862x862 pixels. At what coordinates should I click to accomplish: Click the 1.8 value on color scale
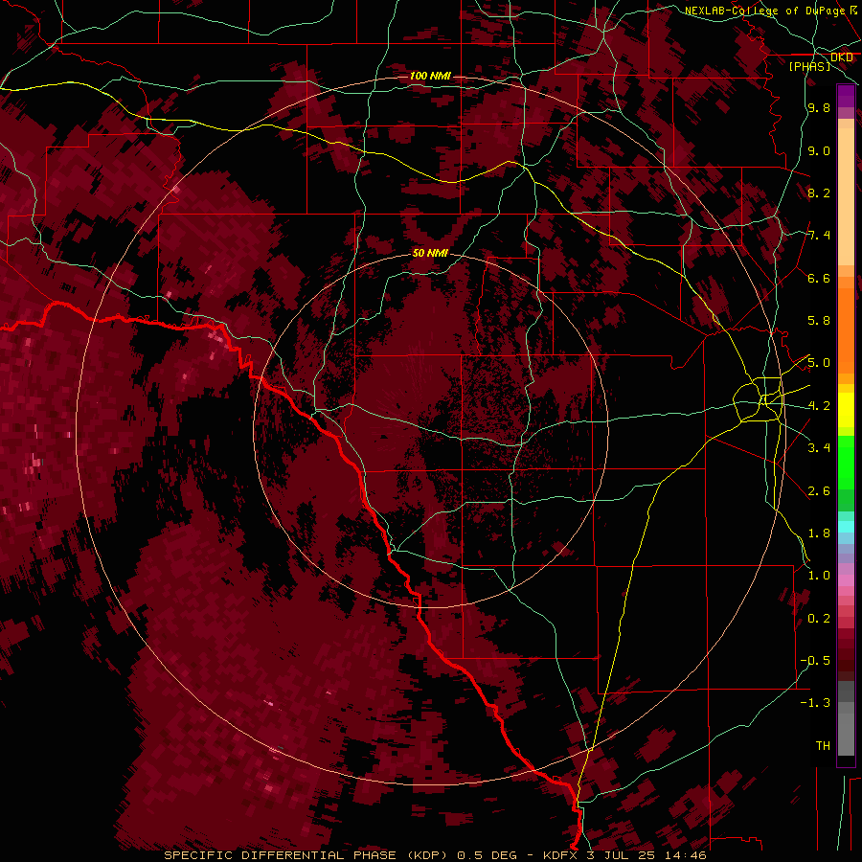[x=819, y=533]
